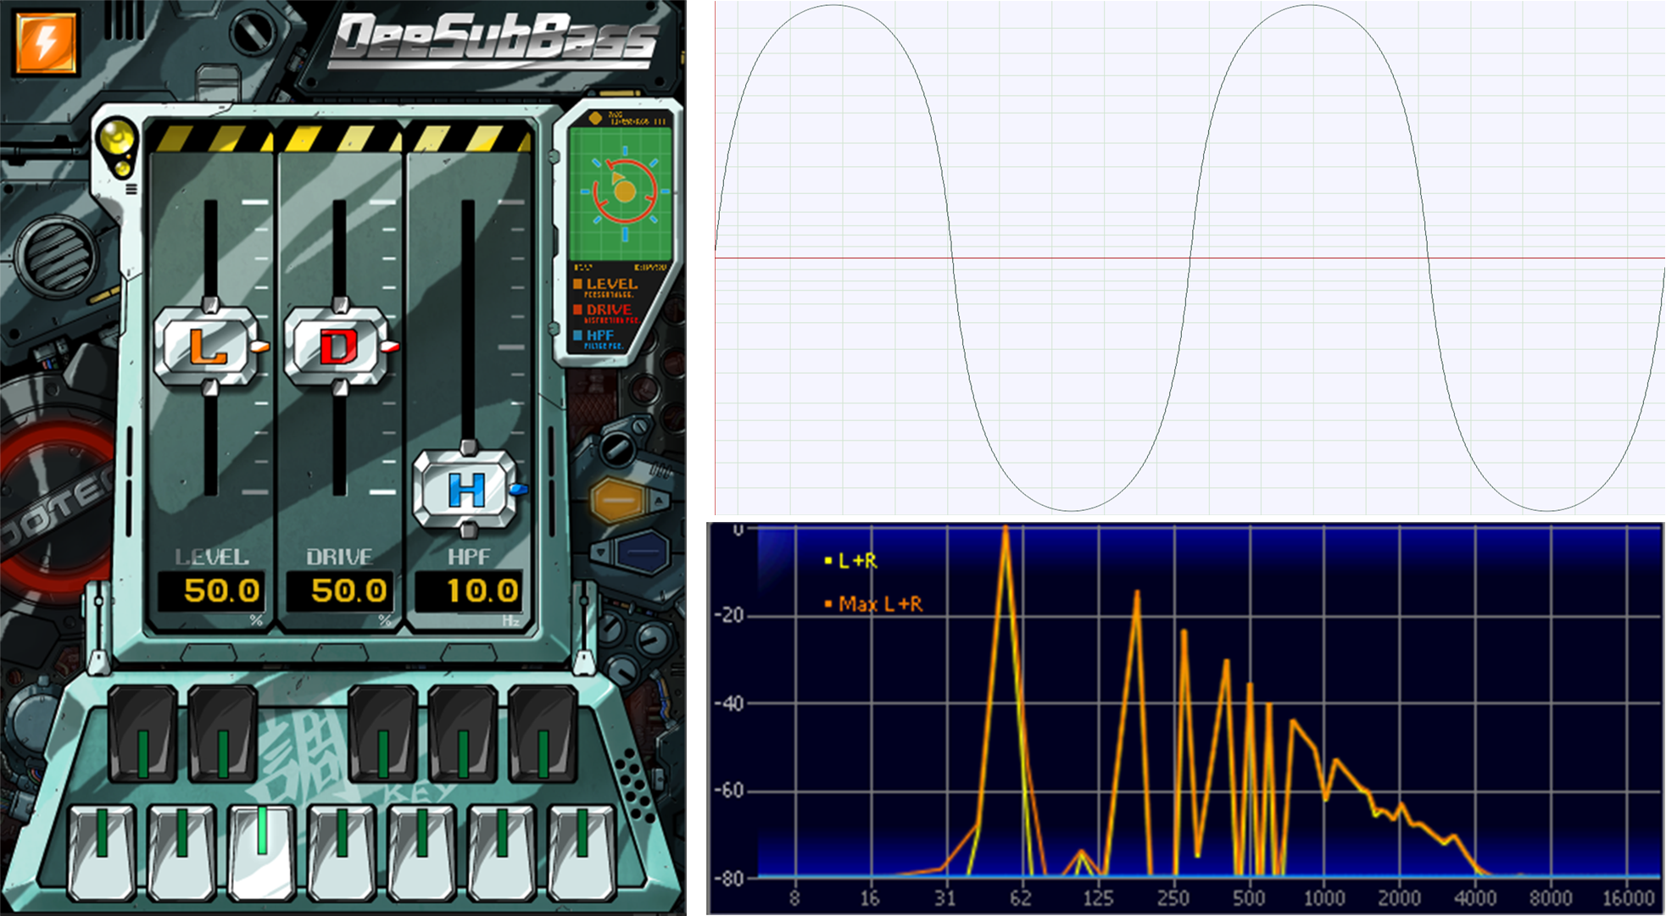1666x916 pixels.
Task: Click the HPF value field showing 10.0
Action: tap(469, 591)
